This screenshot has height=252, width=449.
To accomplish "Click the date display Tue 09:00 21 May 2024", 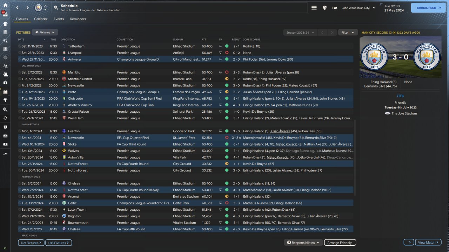I will coord(394,8).
